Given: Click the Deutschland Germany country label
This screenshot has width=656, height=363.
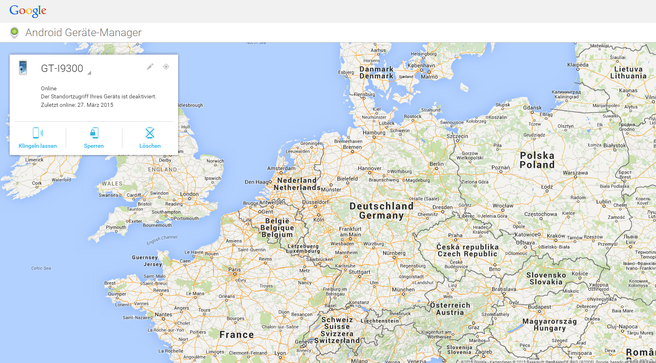Looking at the screenshot, I should (381, 211).
